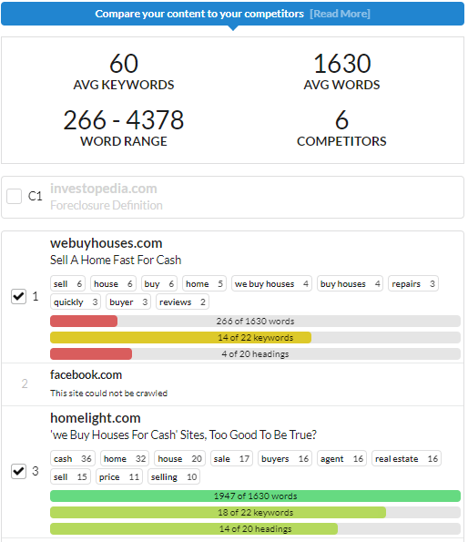Image resolution: width=468 pixels, height=542 pixels.
Task: Select the 'buyer 3' keyword tag
Action: pos(128,302)
